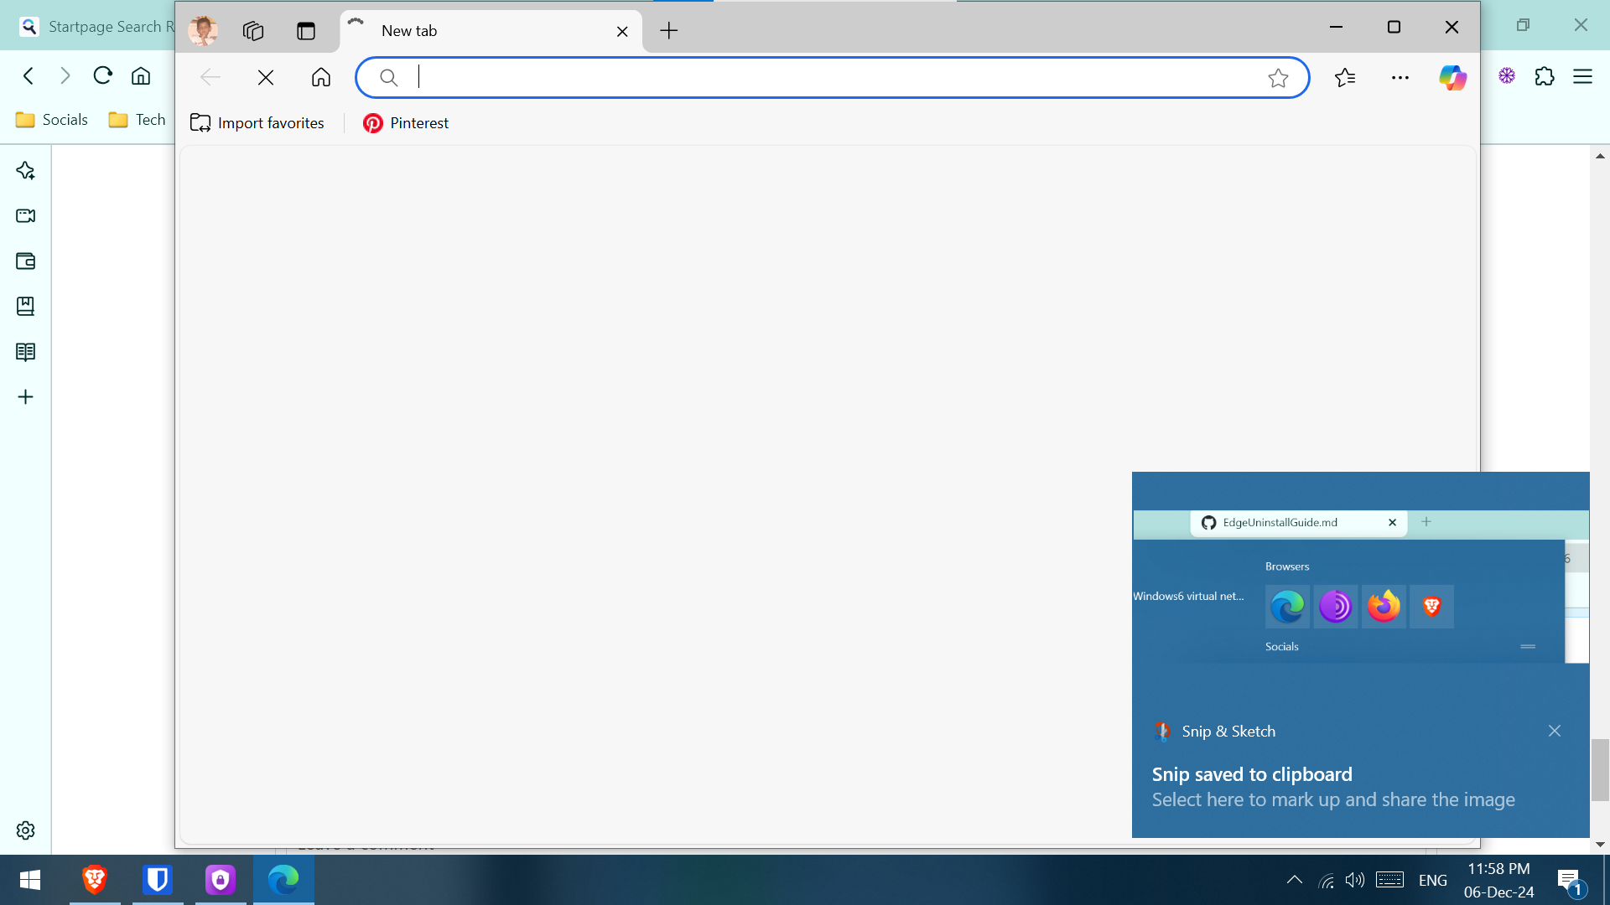Screen dimensions: 1610x905
Task: Click Import favorites in bookmarks bar
Action: tap(257, 123)
